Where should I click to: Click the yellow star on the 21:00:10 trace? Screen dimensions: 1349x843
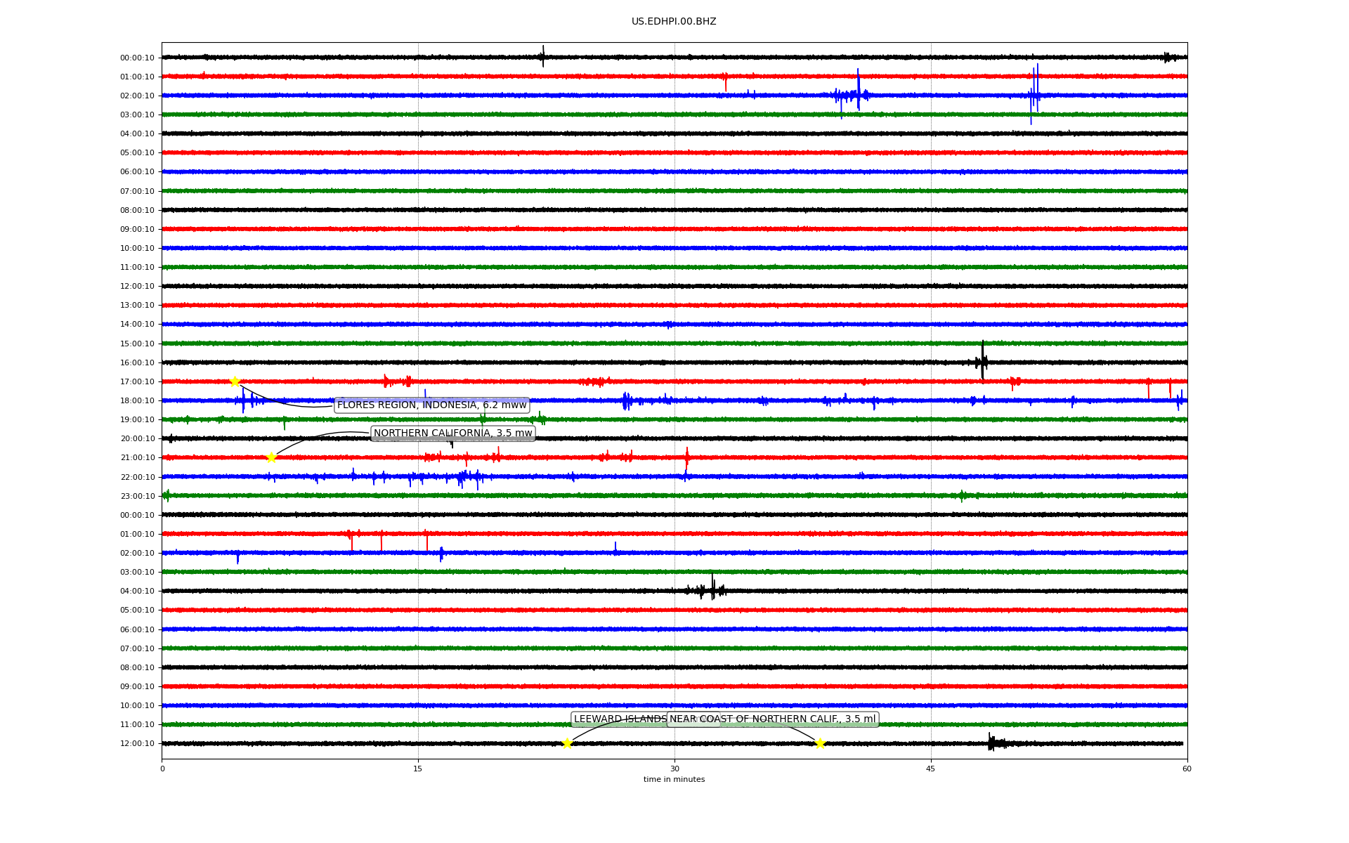click(271, 458)
